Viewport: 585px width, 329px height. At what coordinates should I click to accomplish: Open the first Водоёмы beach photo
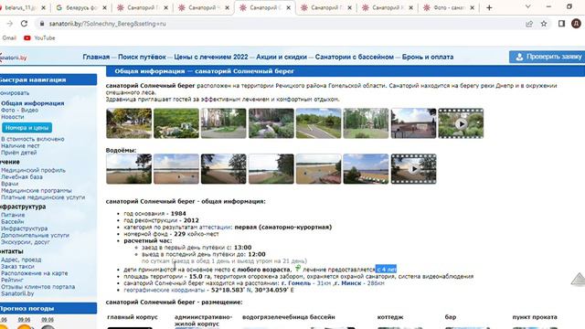[129, 169]
